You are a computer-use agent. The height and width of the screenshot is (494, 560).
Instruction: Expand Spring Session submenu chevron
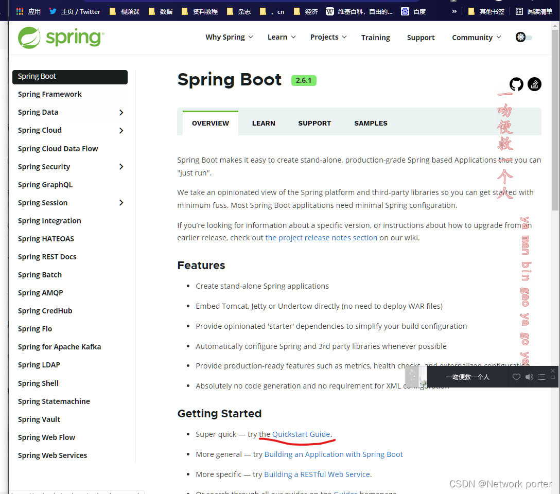point(121,203)
